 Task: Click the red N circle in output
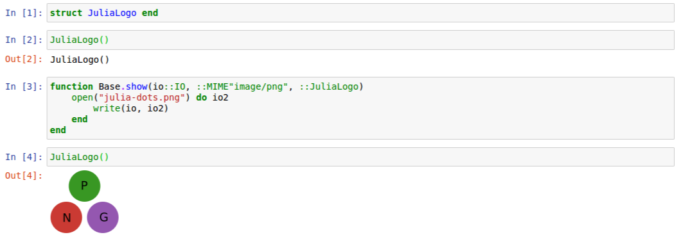(x=66, y=218)
